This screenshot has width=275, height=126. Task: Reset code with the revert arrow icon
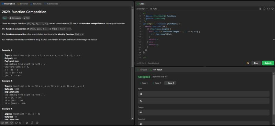click(272, 9)
